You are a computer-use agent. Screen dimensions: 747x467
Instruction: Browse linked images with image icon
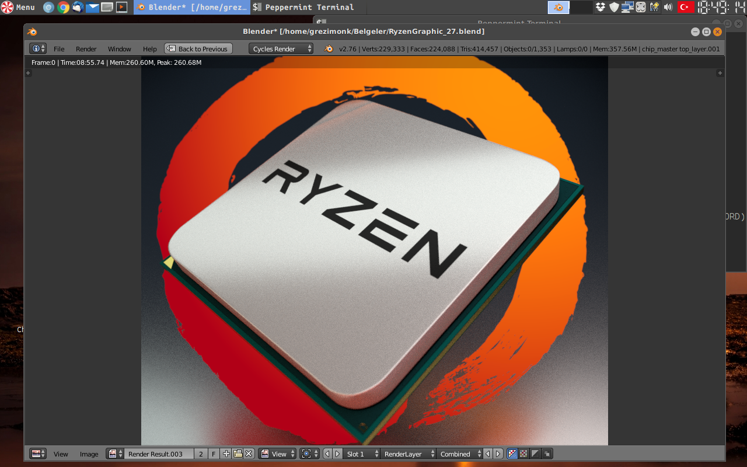pos(115,454)
